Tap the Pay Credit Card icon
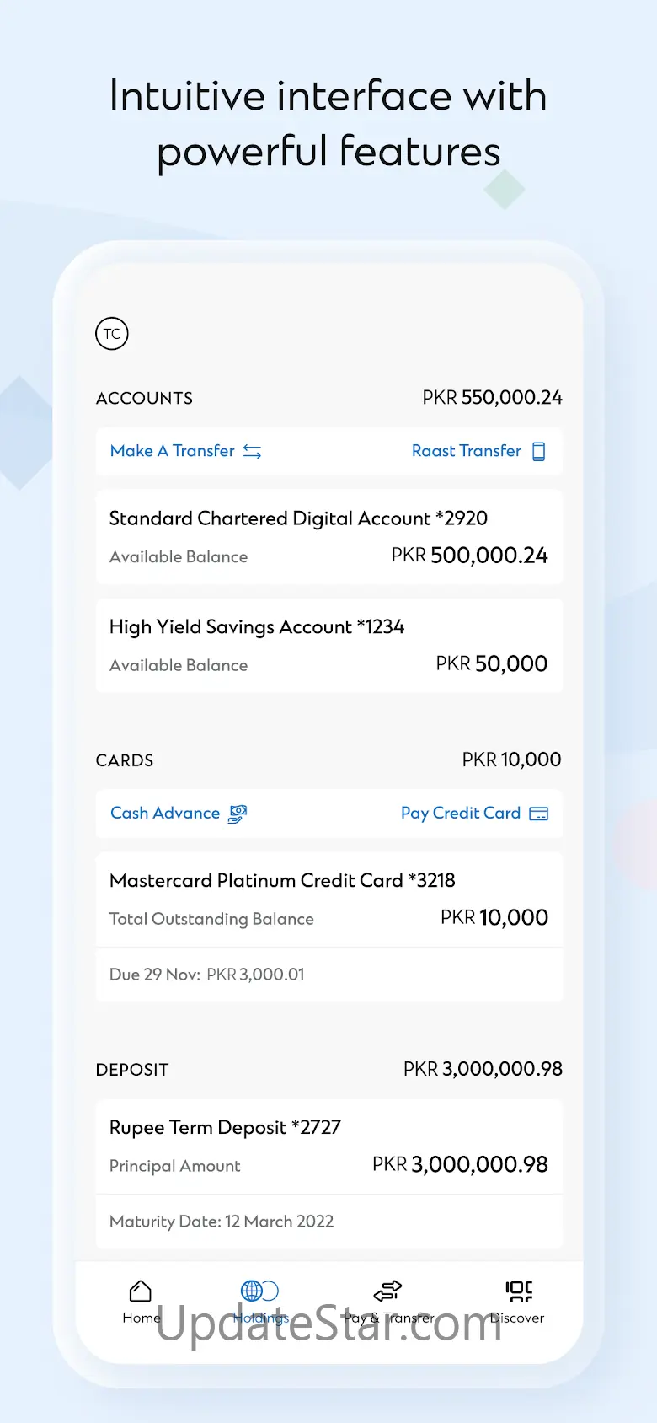 coord(538,814)
